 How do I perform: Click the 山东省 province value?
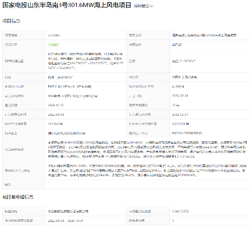click(177, 45)
